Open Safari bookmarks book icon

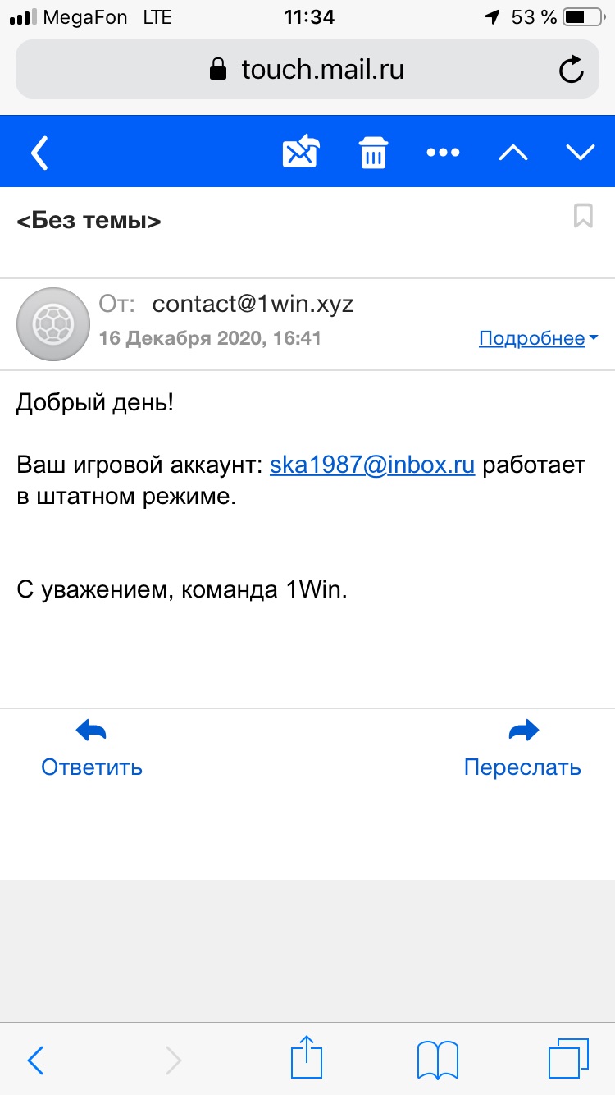438,1059
